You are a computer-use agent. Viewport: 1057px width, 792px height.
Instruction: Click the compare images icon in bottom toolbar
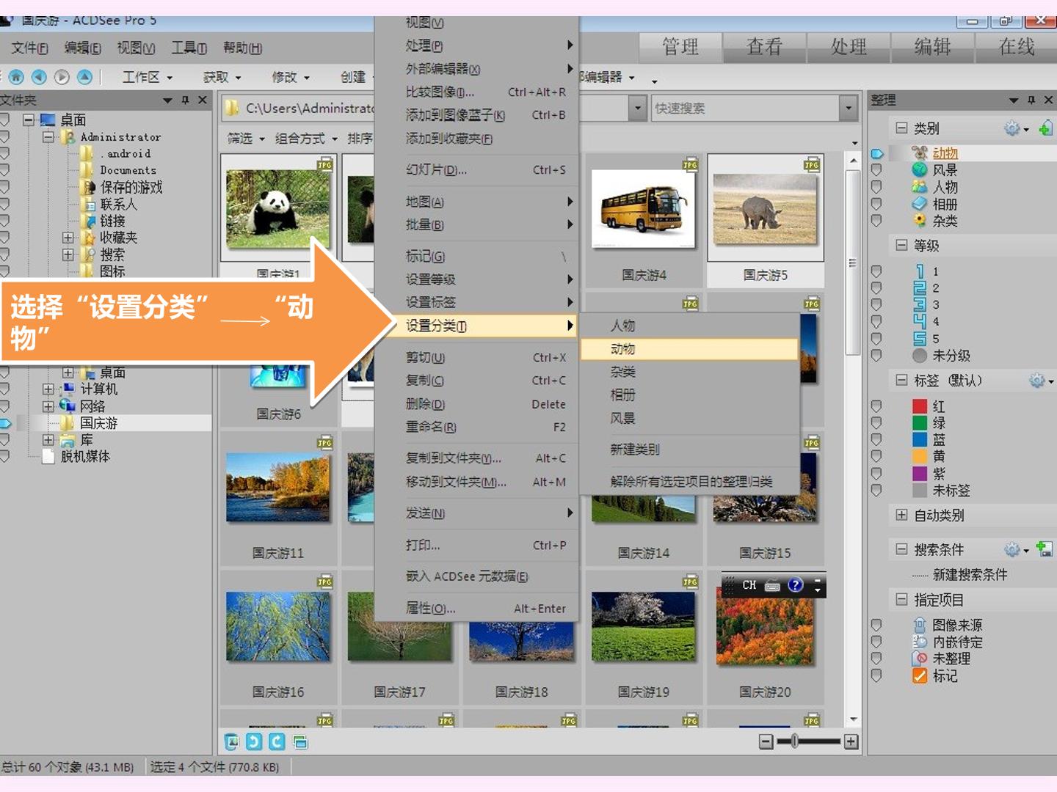pos(299,741)
